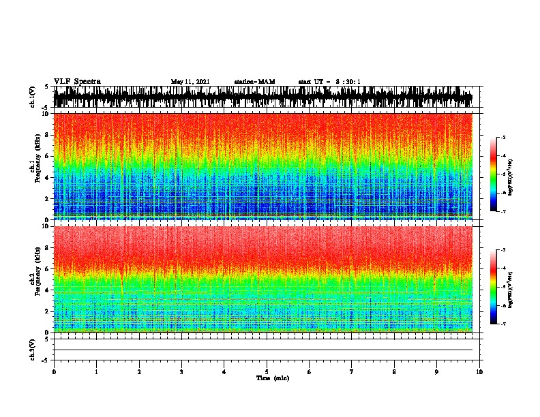Click the "2" tick on the time axis
The height and width of the screenshot is (417, 540).
coord(139,372)
